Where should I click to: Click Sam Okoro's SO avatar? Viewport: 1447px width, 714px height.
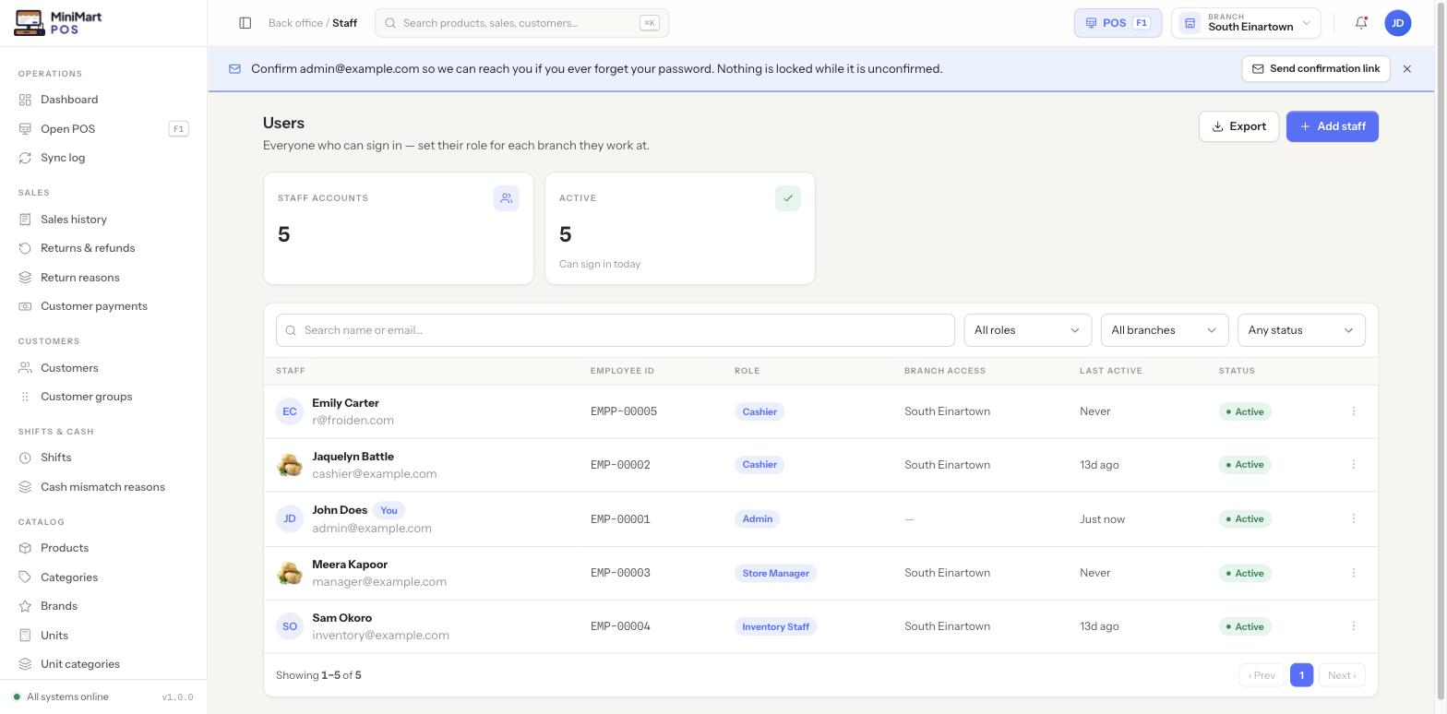[290, 626]
